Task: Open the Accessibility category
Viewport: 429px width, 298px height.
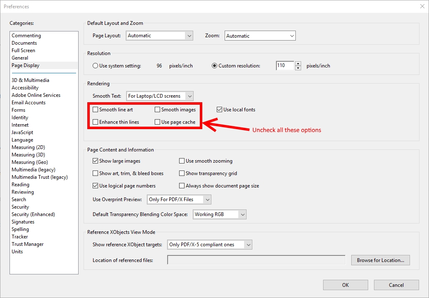Action: (x=25, y=88)
